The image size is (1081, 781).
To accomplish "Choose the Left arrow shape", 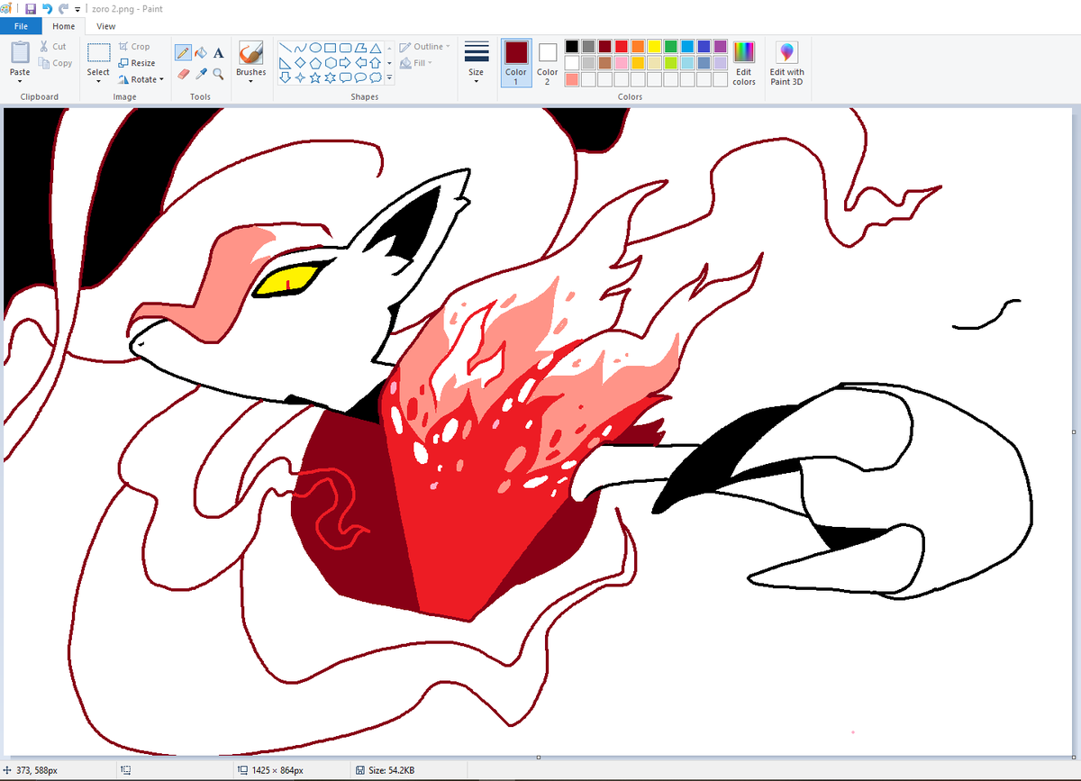I will coord(361,63).
